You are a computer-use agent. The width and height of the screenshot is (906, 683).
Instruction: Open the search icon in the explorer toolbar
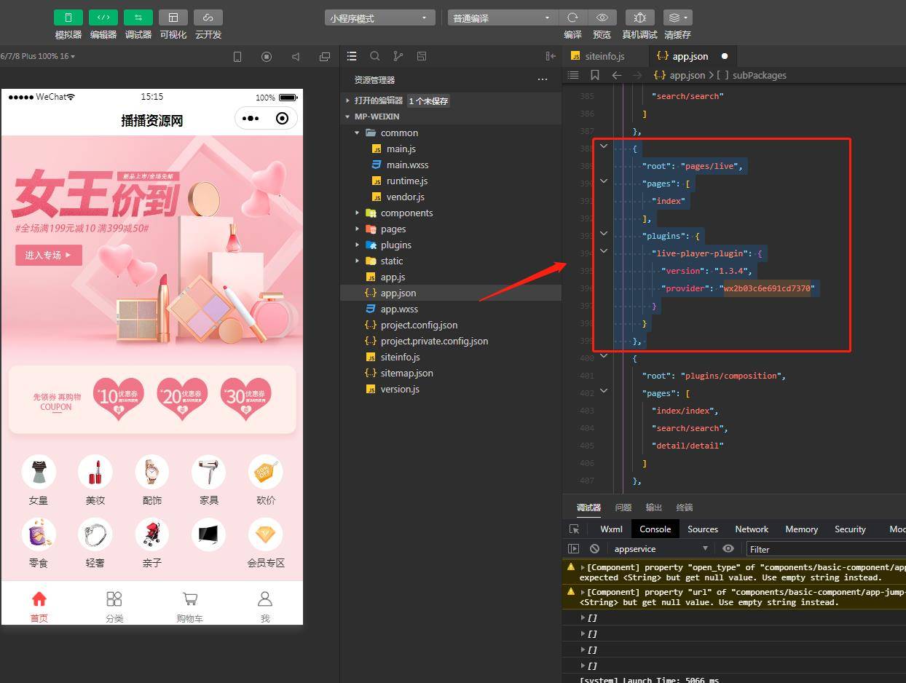tap(375, 56)
